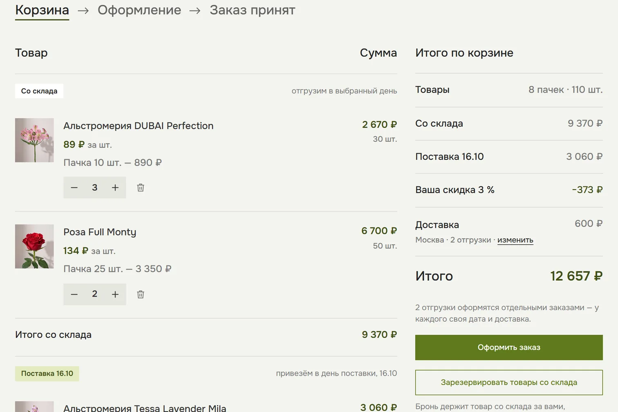This screenshot has width=618, height=412.
Task: Open the Роза Full Monty product title
Action: pyautogui.click(x=100, y=232)
